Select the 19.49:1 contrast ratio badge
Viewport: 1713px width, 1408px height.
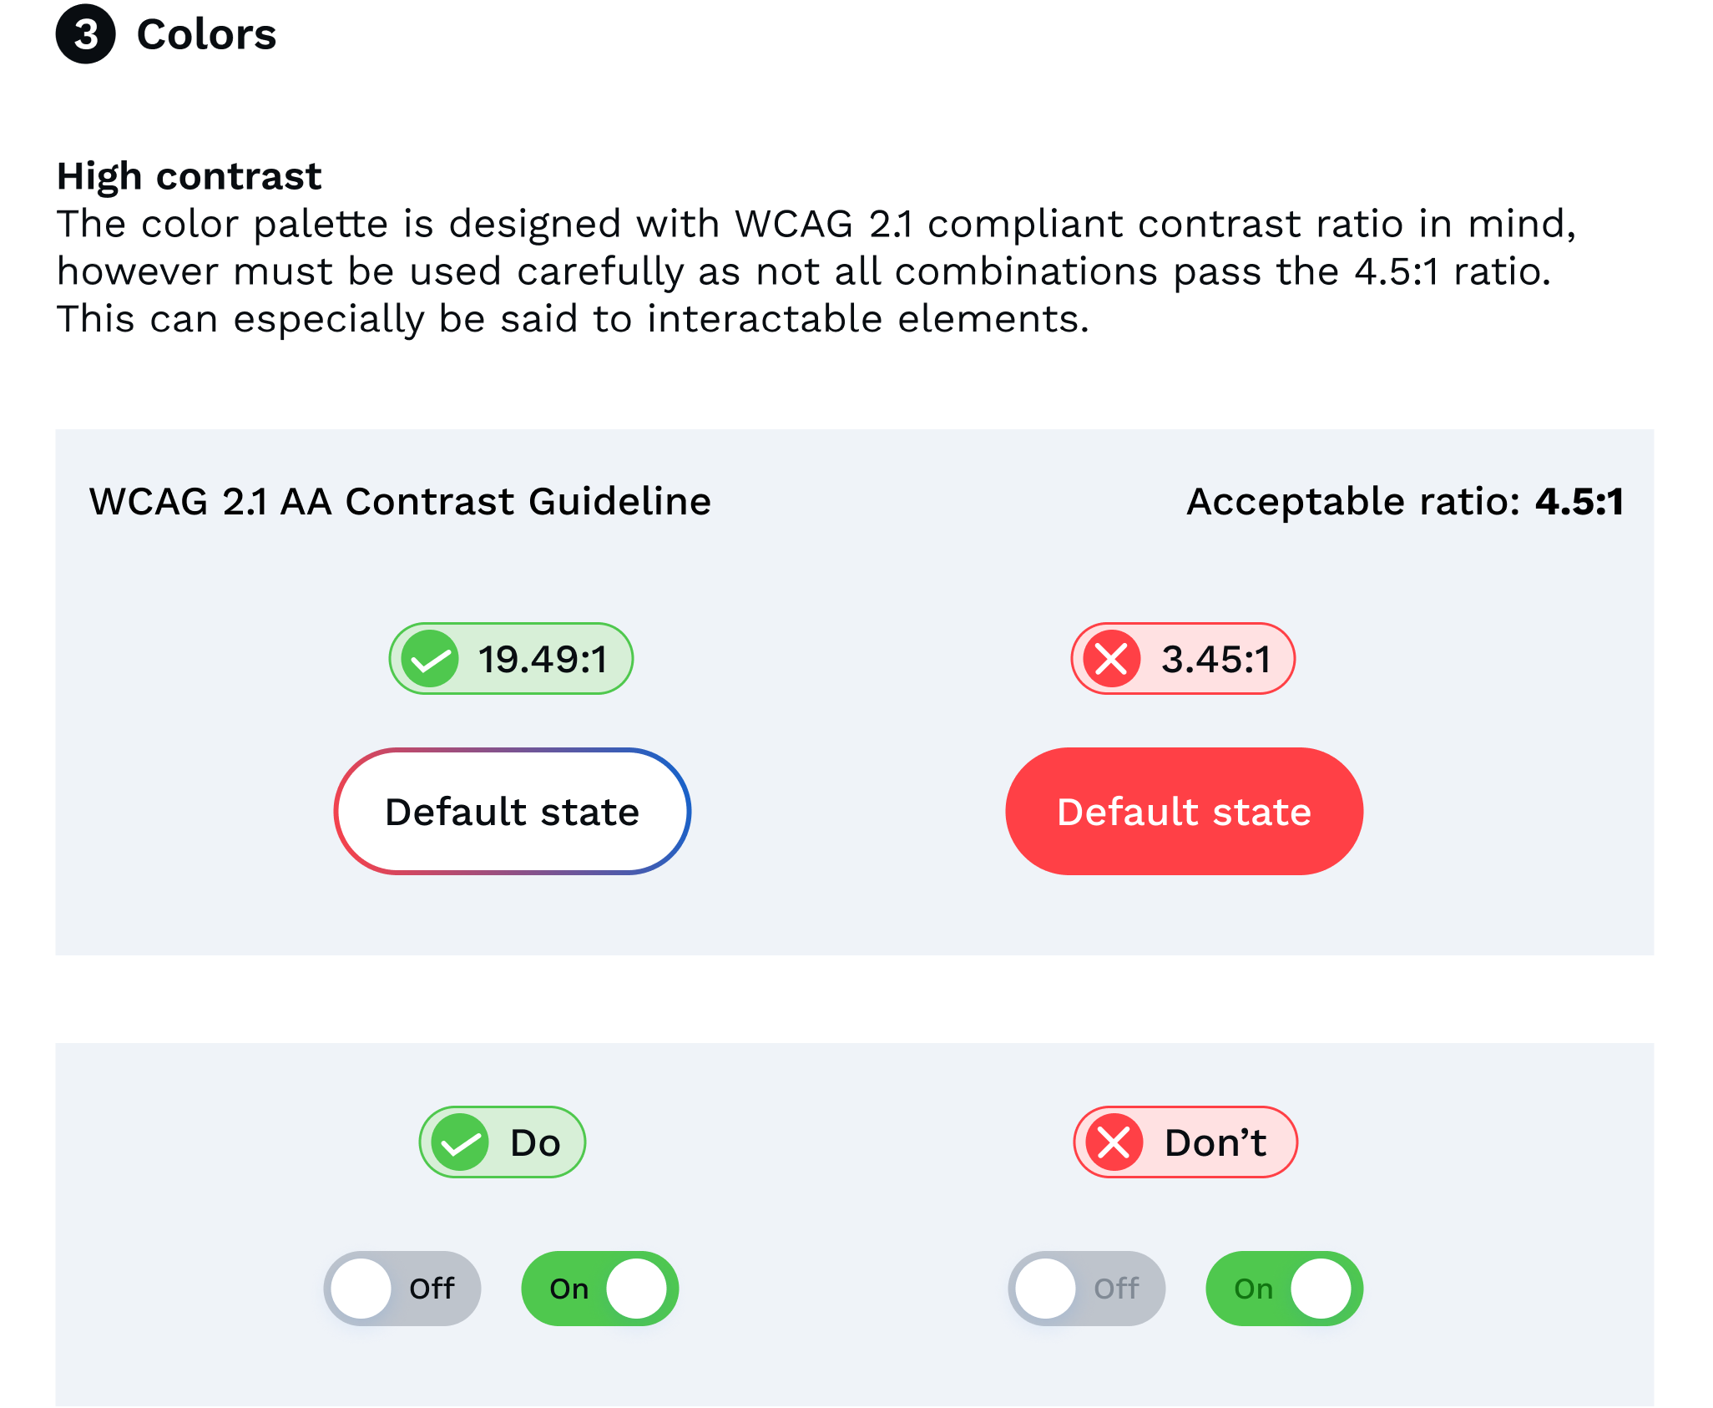click(x=512, y=659)
